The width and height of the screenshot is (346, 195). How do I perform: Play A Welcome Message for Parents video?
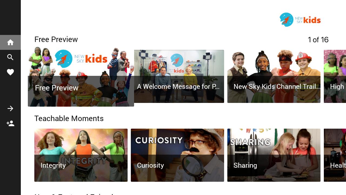(x=179, y=76)
